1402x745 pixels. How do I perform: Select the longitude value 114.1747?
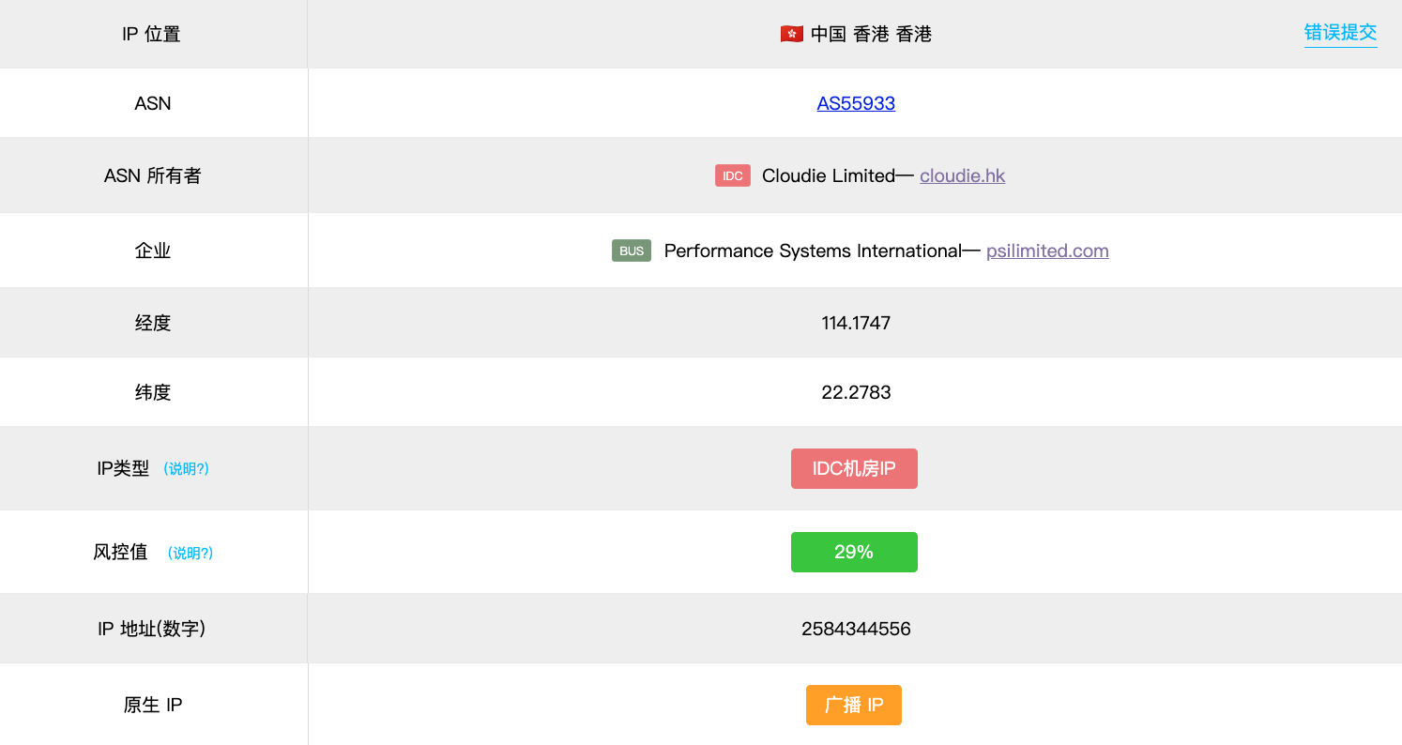(856, 323)
